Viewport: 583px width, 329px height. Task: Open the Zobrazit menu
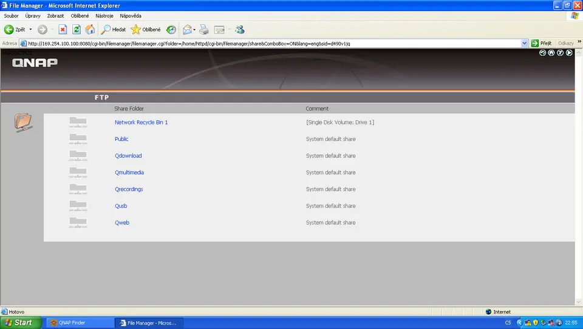pyautogui.click(x=56, y=16)
